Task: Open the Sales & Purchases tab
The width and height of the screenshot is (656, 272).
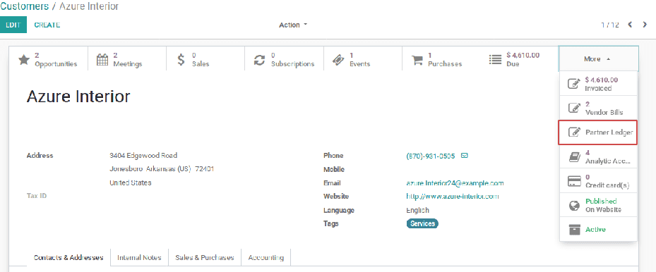Action: coord(205,257)
